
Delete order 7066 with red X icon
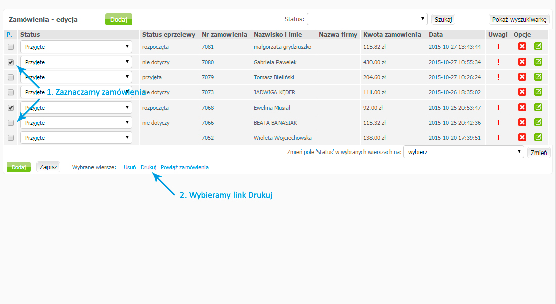click(x=522, y=122)
